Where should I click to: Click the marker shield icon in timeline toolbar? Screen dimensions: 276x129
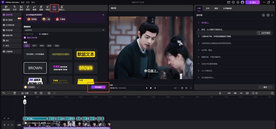coord(36,93)
